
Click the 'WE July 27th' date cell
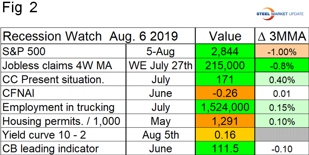click(160, 66)
